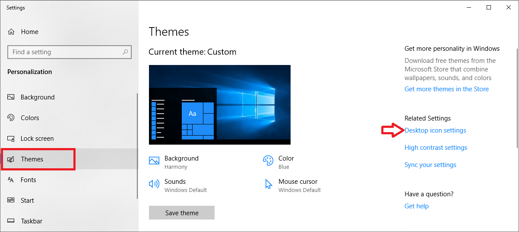Click the Themes icon in sidebar
Viewport: 519px width, 232px height.
click(11, 159)
